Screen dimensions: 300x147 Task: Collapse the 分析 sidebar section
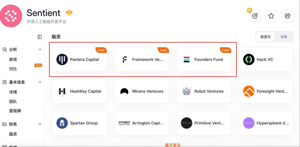[x=40, y=49]
